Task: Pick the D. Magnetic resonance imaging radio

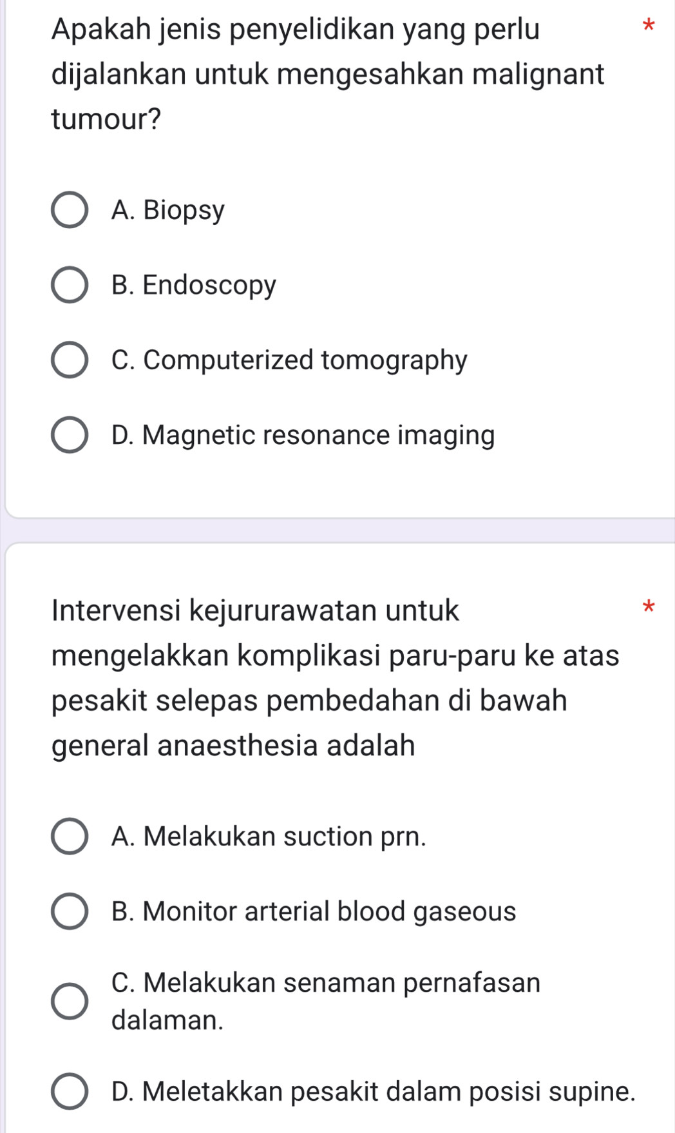Action: (70, 435)
